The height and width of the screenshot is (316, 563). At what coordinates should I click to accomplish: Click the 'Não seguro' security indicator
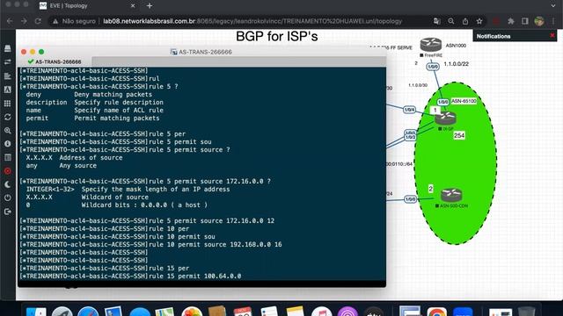(74, 21)
